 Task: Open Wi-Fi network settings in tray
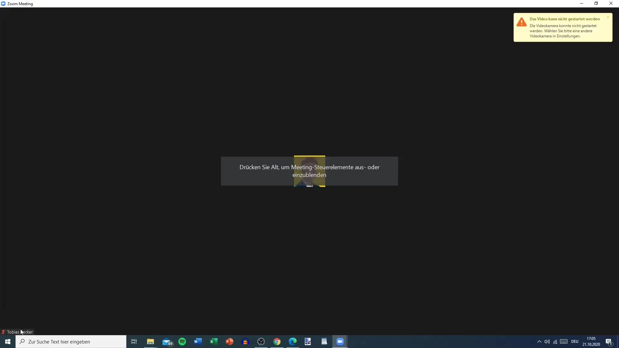pyautogui.click(x=555, y=342)
